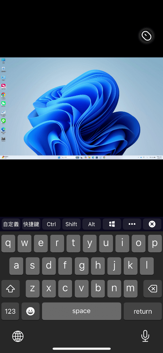Tap the c key
This screenshot has width=163, height=353.
pyautogui.click(x=65, y=289)
